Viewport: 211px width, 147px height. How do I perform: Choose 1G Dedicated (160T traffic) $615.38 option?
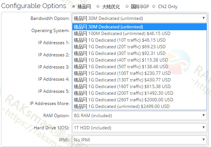pos(139,87)
